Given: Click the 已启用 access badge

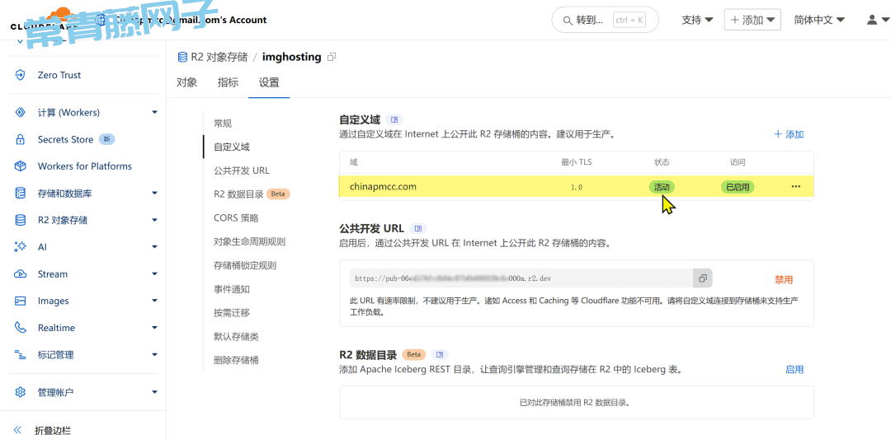Looking at the screenshot, I should tap(738, 187).
